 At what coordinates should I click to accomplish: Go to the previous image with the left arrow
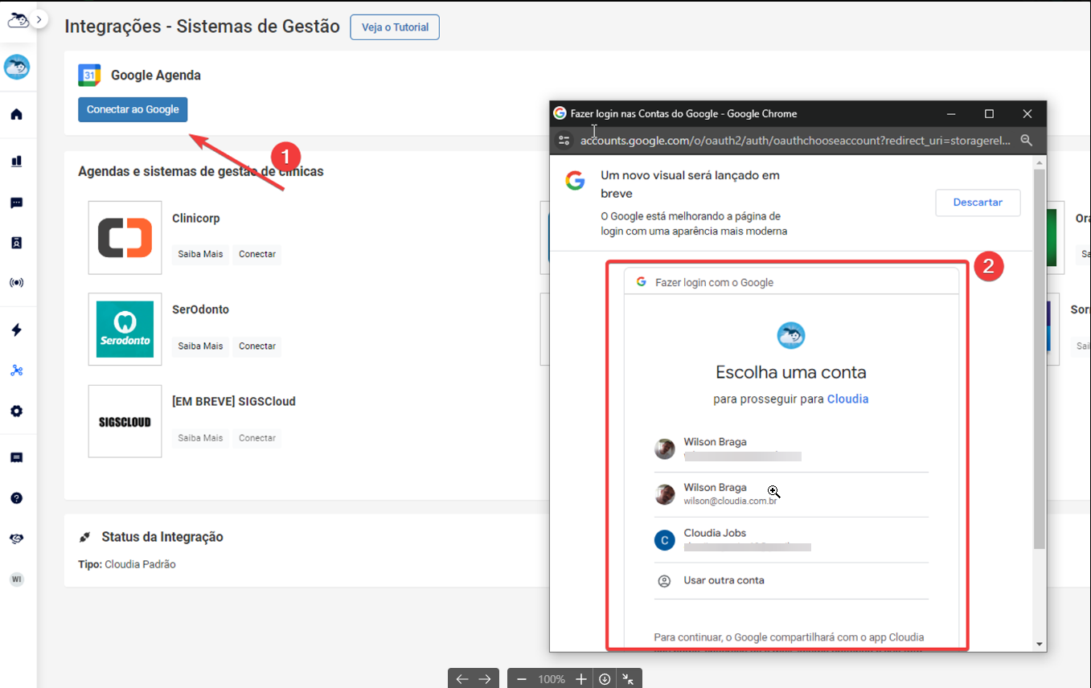coord(462,679)
